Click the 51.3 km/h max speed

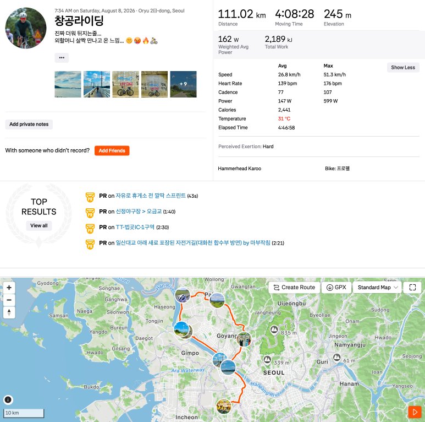click(x=334, y=75)
